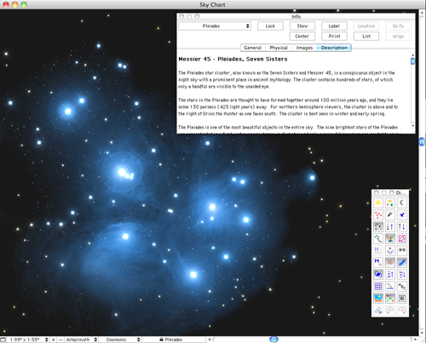The height and width of the screenshot is (343, 426).
Task: Select the comet display icon
Action: 390,214
